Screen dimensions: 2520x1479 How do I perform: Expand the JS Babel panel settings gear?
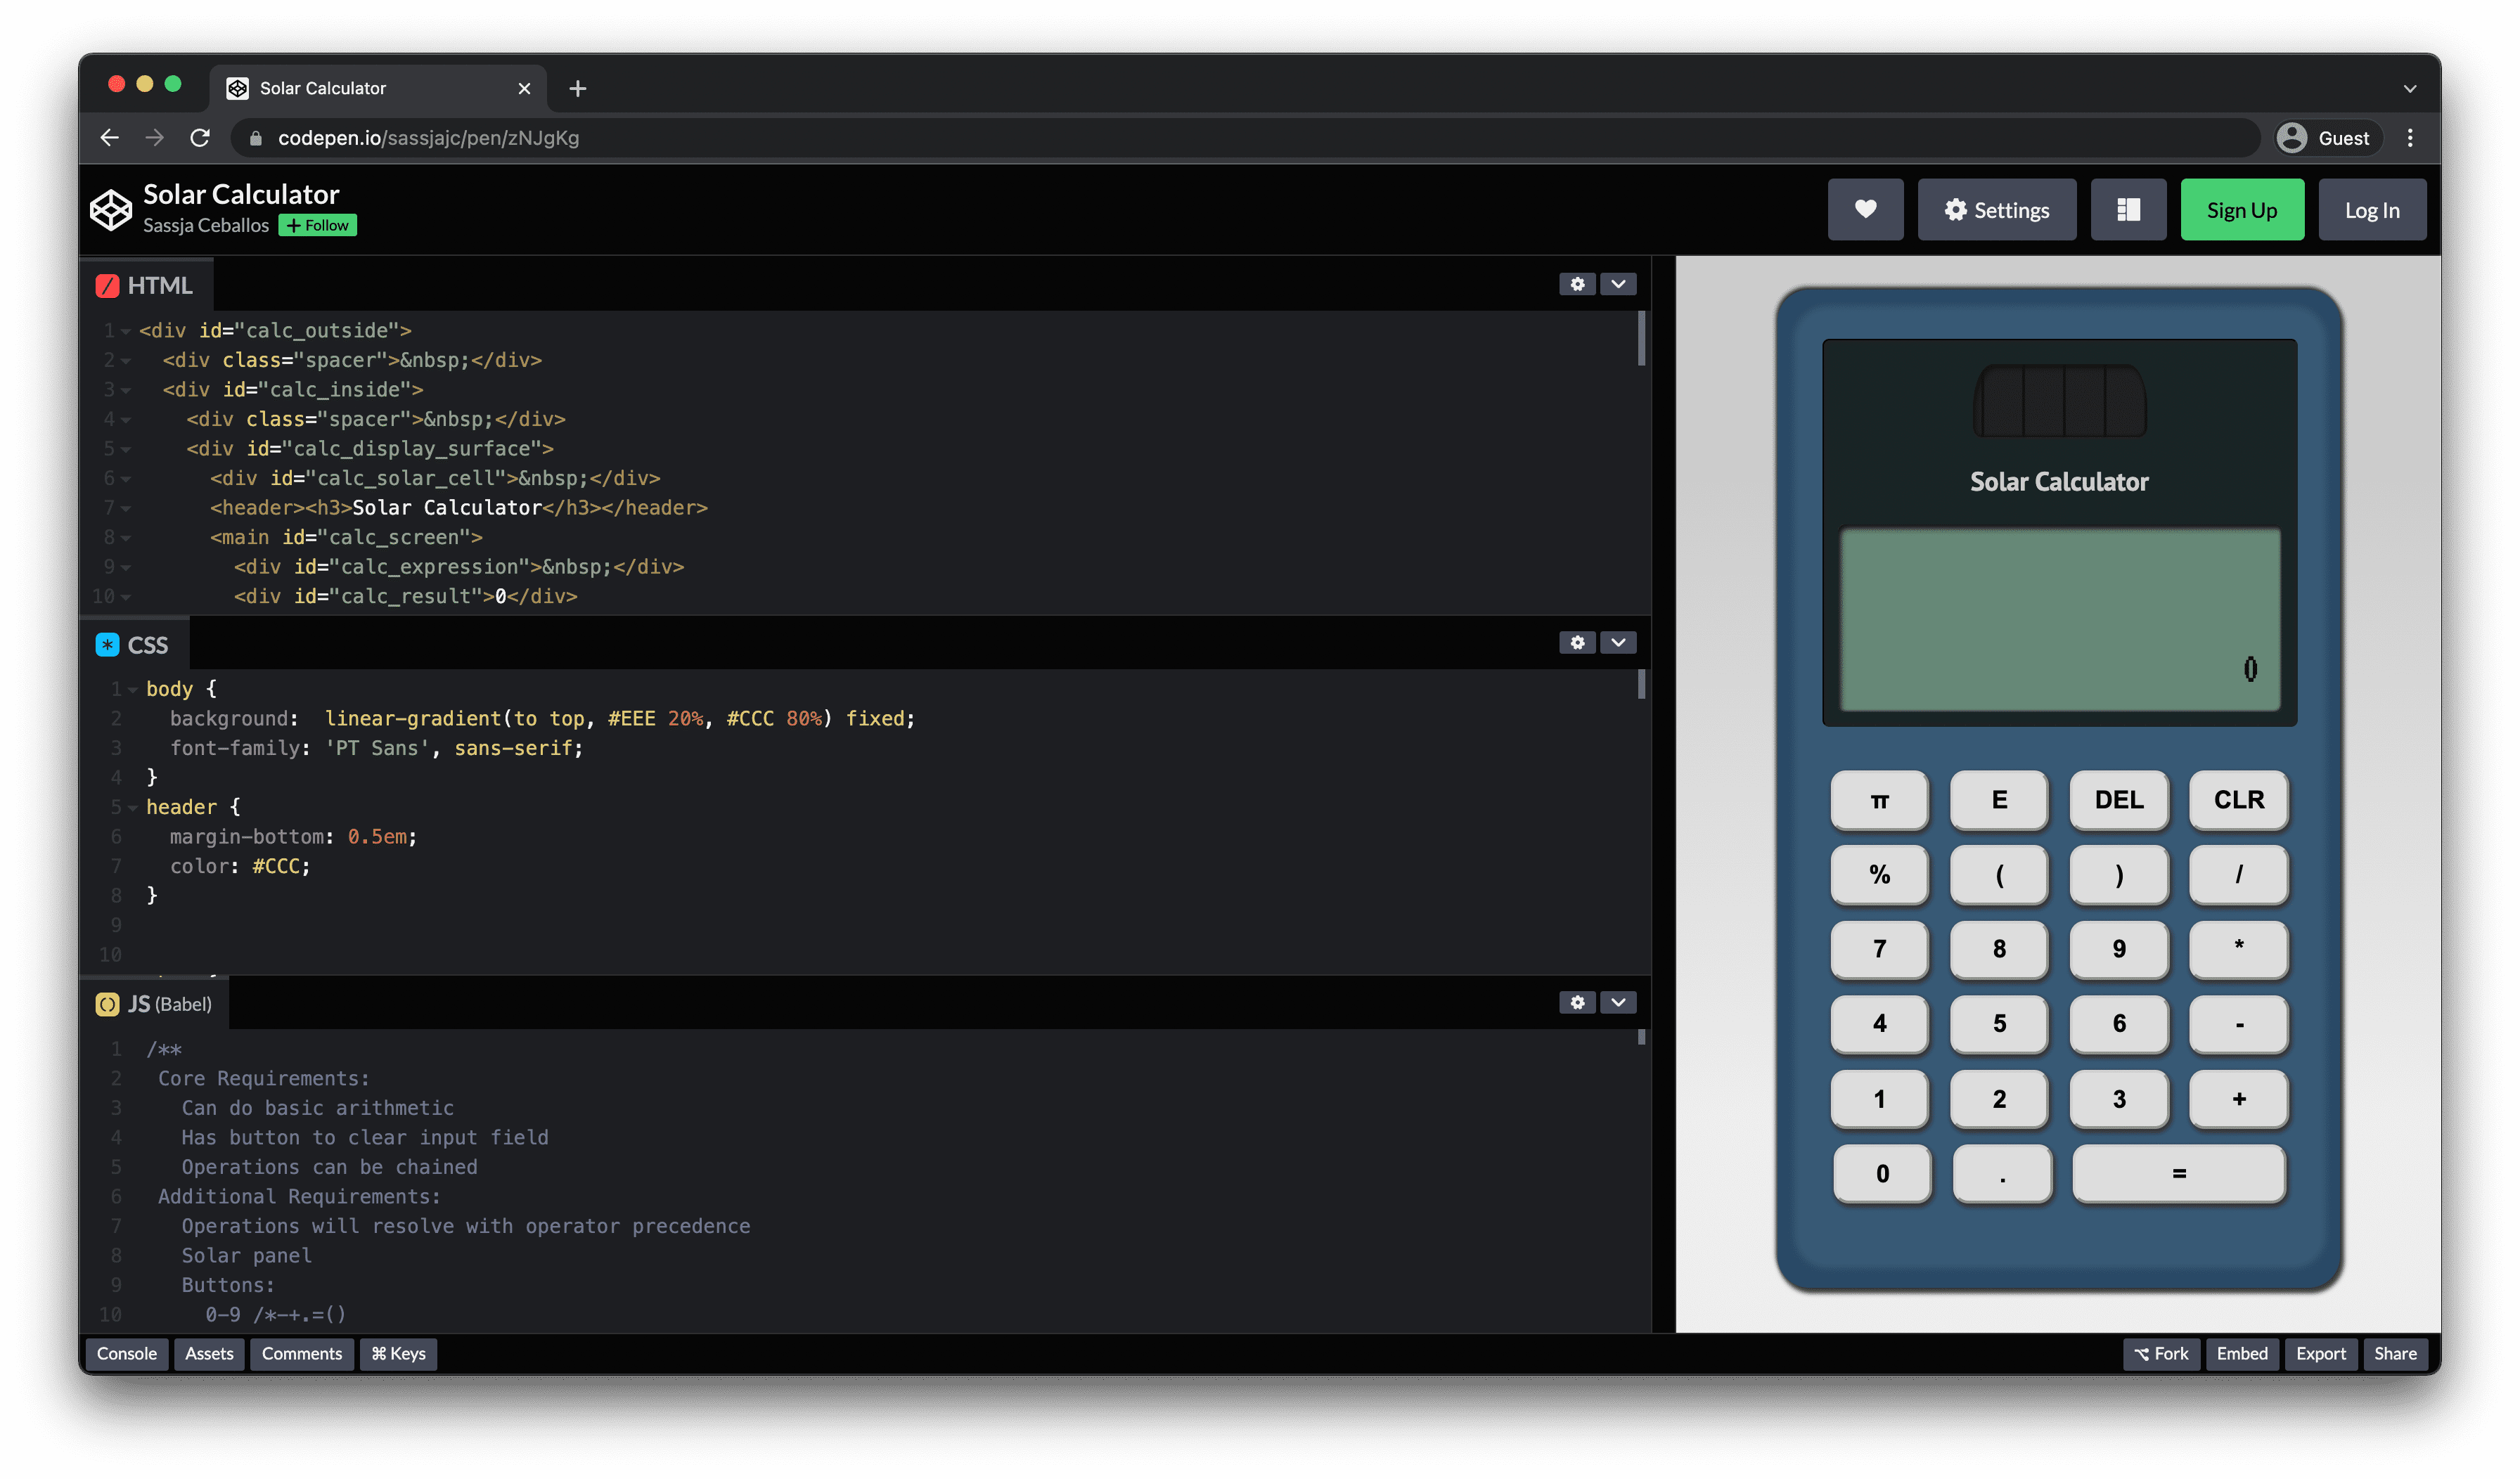point(1578,1000)
